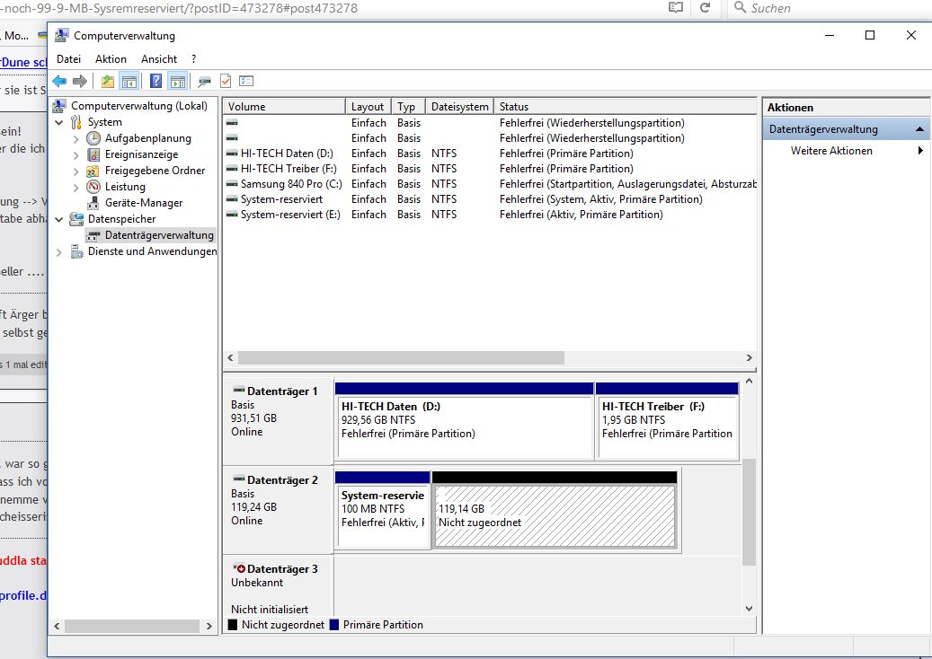Toggle the show/hide action pane button
Image resolution: width=932 pixels, height=659 pixels.
point(177,82)
